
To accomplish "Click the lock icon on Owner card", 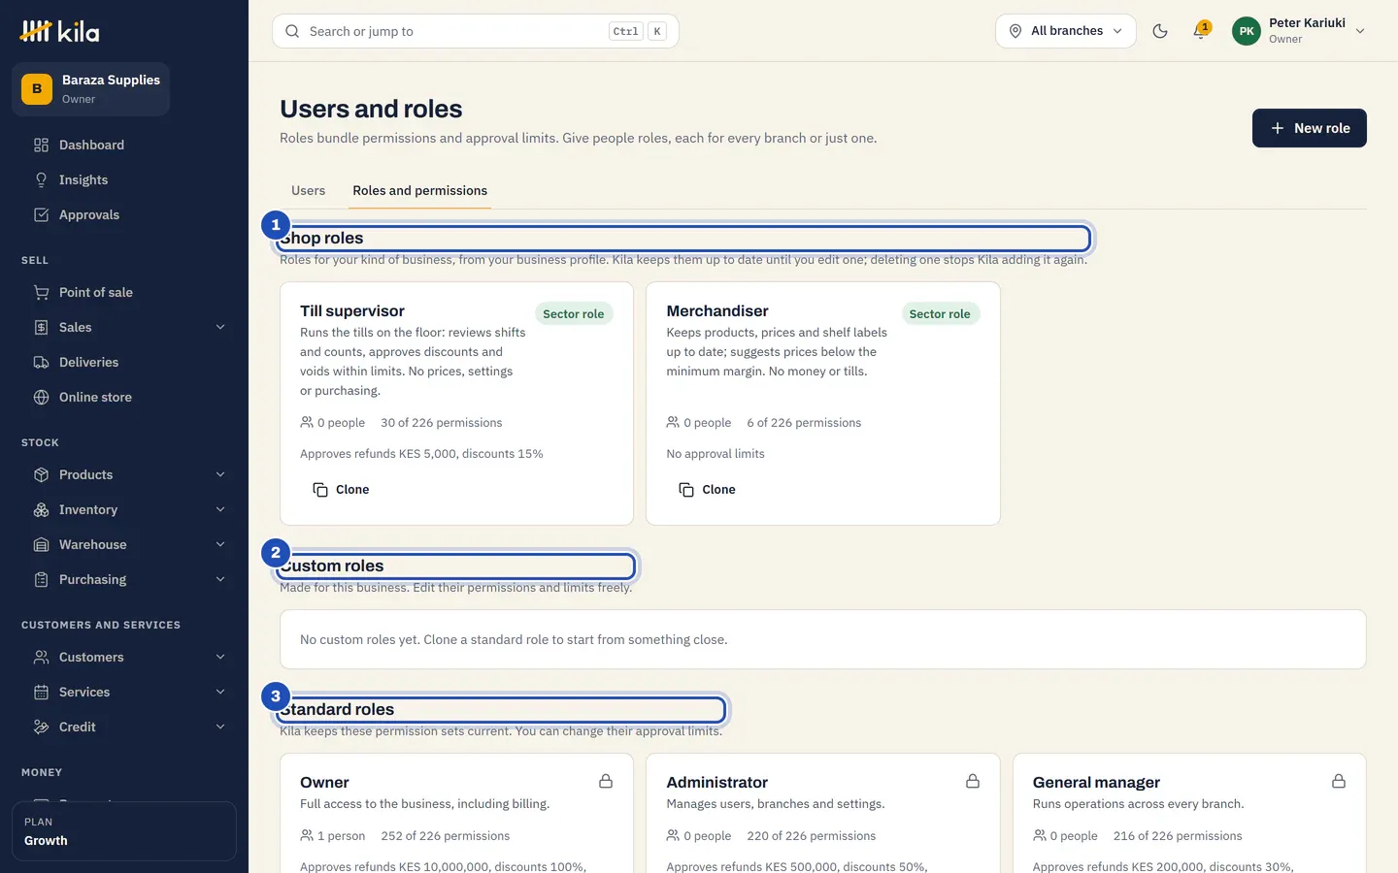I will pos(606,781).
